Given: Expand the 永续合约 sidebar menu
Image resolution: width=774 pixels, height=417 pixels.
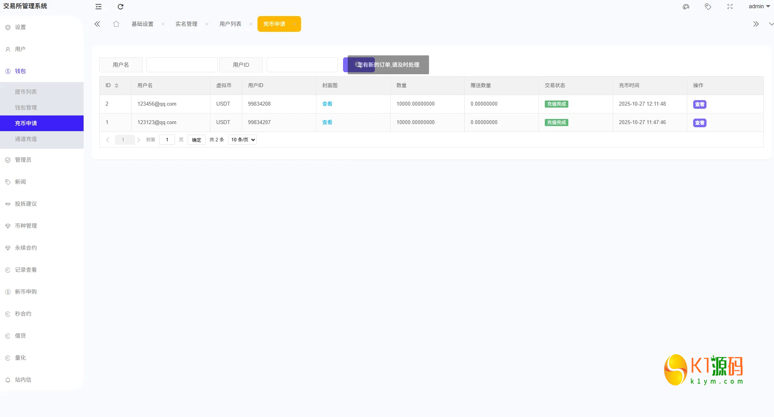Looking at the screenshot, I should click(42, 248).
